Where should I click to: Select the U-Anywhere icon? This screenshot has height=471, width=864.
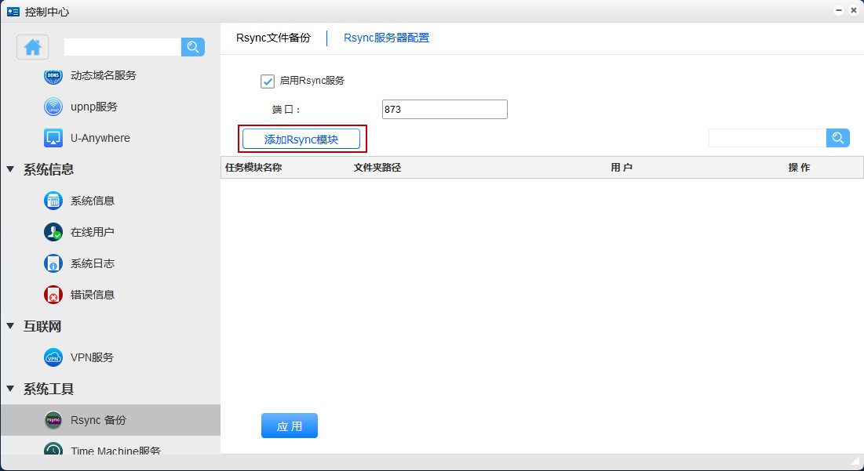tap(53, 138)
